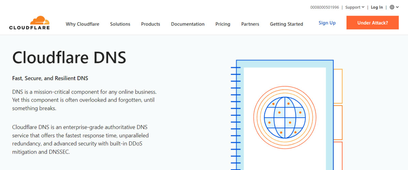Open Getting Started menu item
This screenshot has width=408, height=170.
pyautogui.click(x=286, y=24)
